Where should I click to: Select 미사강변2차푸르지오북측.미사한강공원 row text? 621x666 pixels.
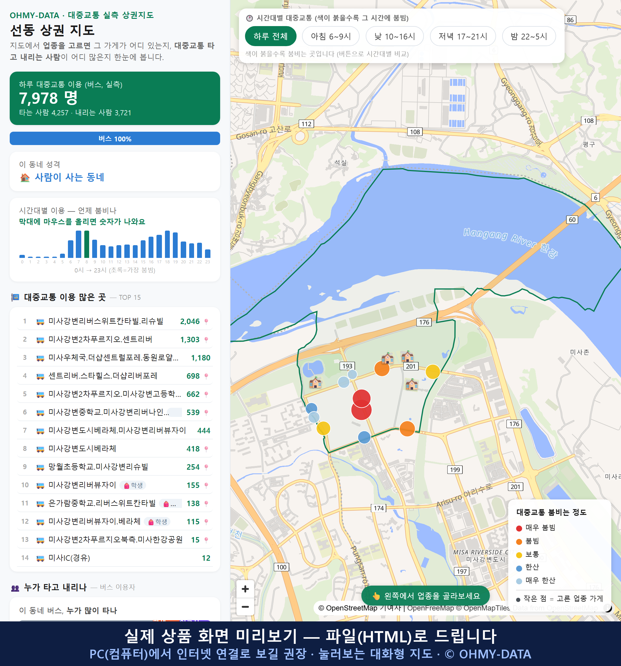coord(116,539)
